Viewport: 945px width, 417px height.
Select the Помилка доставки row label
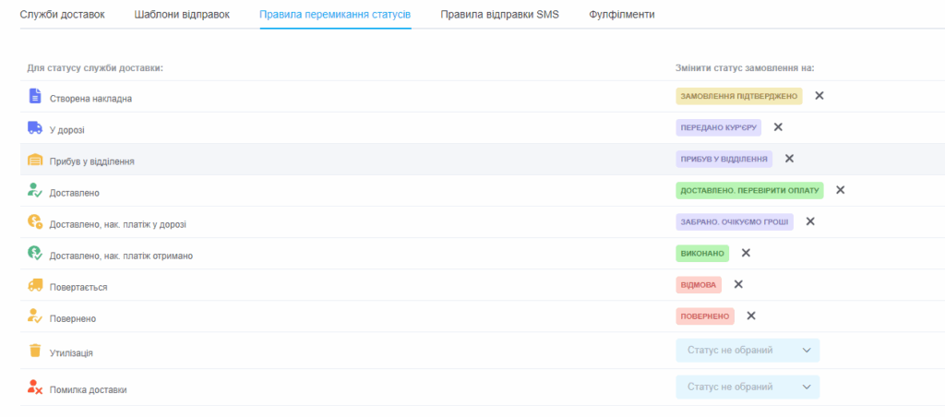coord(88,390)
